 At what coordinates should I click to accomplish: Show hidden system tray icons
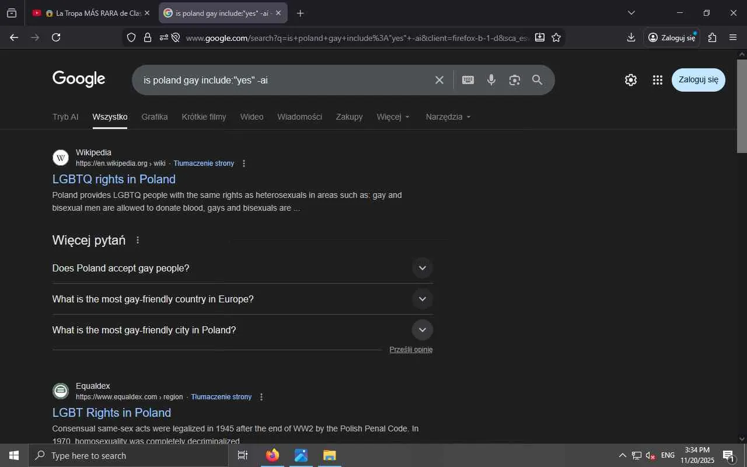pyautogui.click(x=622, y=455)
